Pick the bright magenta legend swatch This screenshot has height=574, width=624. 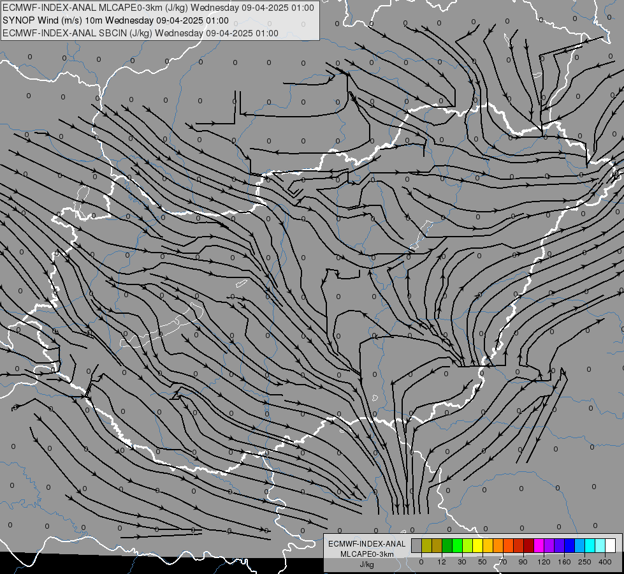coord(539,545)
